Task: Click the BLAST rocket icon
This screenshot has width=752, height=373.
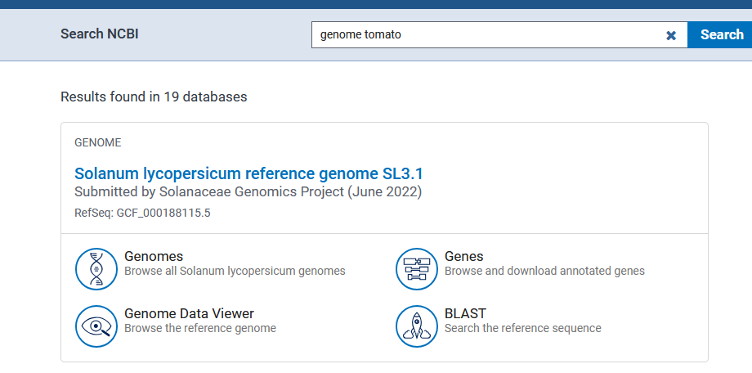Action: click(417, 326)
